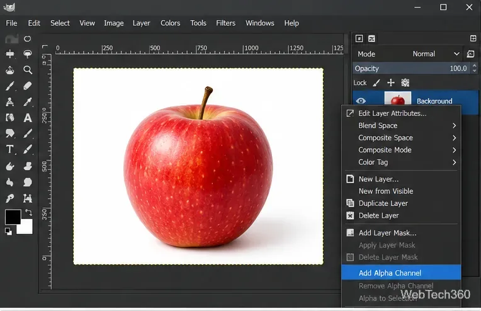Click Add Alpha Channel
The height and width of the screenshot is (311, 481).
coord(401,273)
